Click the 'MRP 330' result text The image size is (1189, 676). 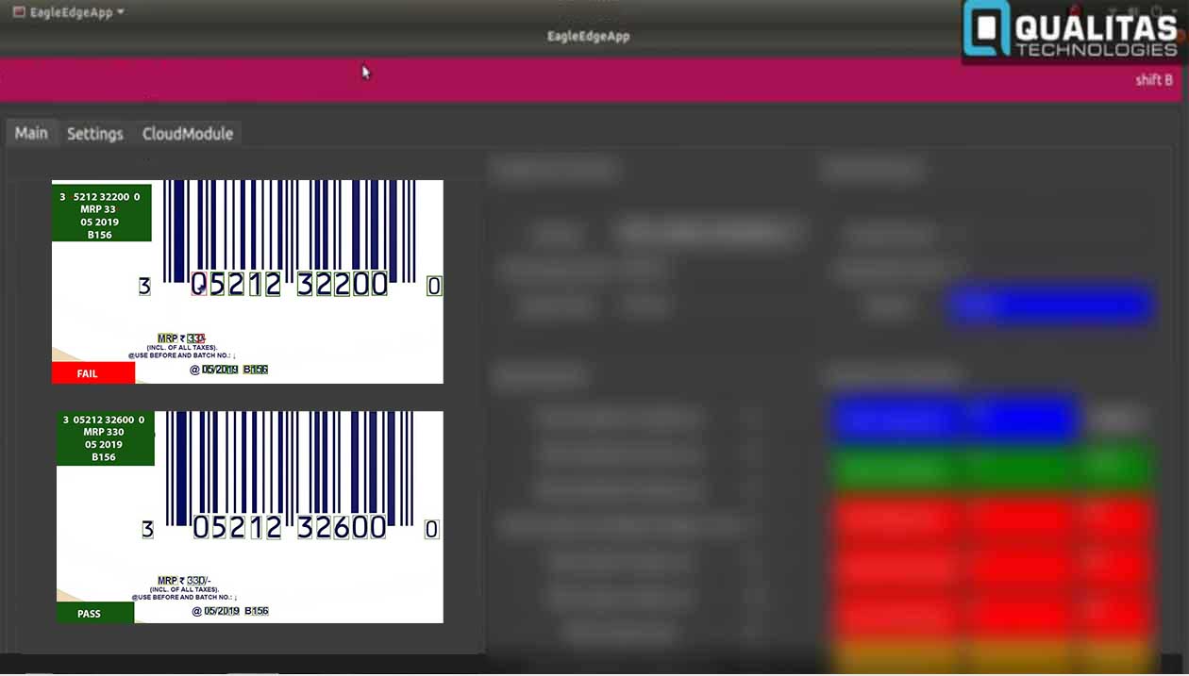point(104,432)
